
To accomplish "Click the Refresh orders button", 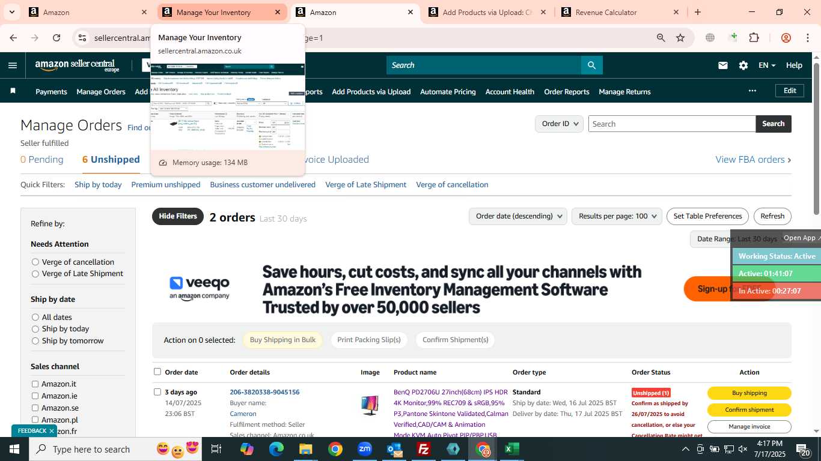I will [x=772, y=216].
